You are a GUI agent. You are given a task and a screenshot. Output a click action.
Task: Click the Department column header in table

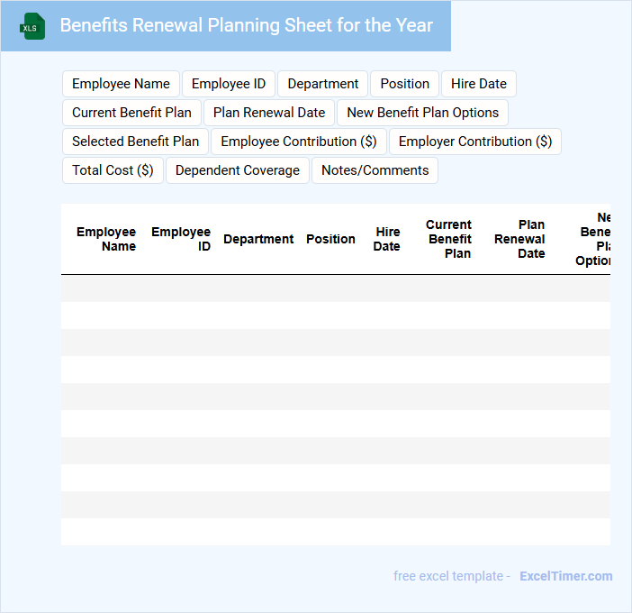pos(258,239)
